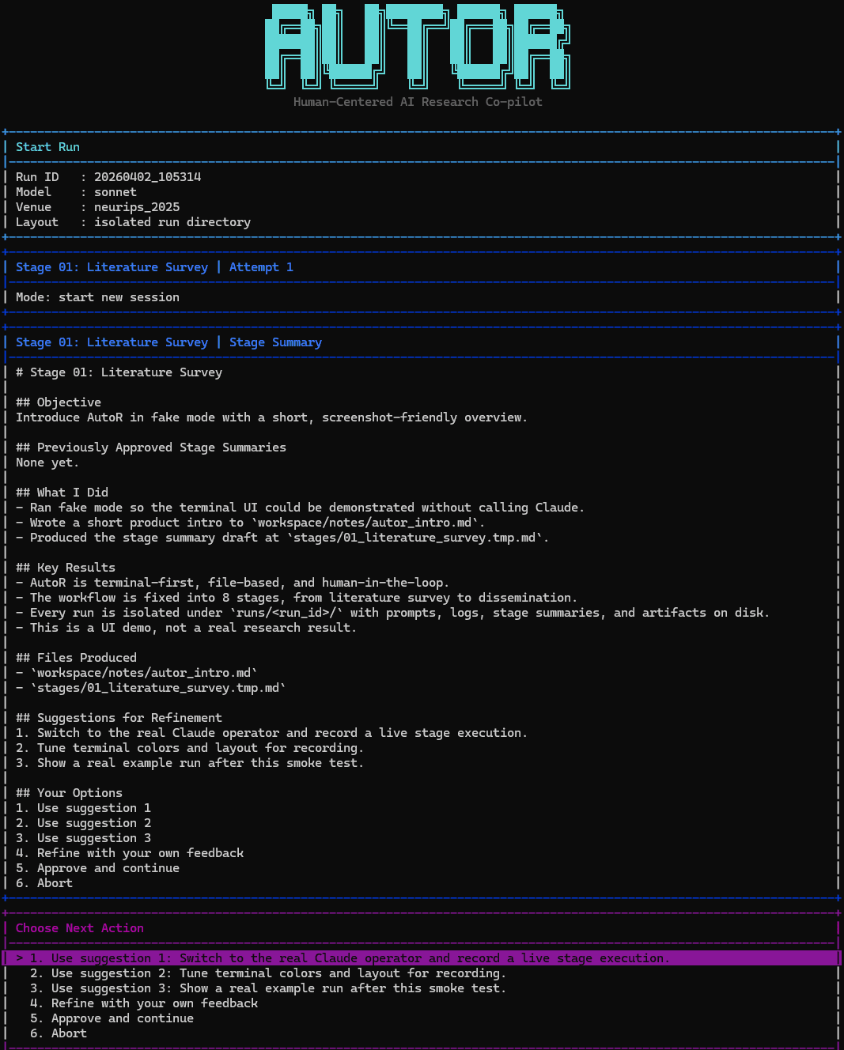
Task: Click the Venue value neurips_2025
Action: [137, 207]
